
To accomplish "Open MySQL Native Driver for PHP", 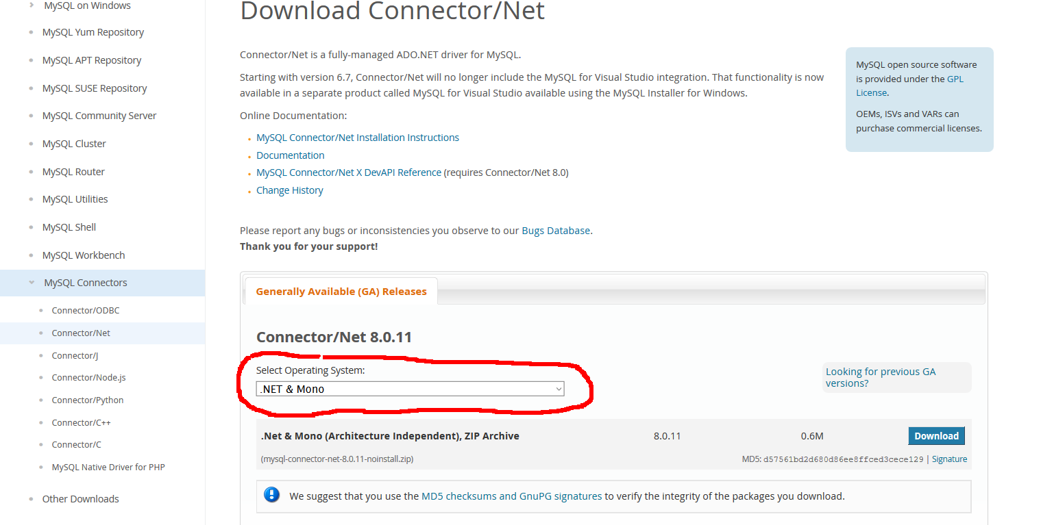I will 108,468.
